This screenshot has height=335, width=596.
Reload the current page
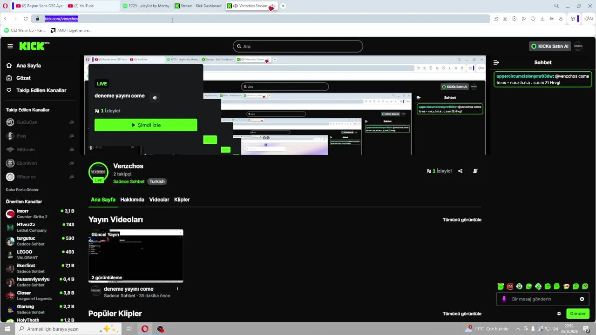(25, 19)
